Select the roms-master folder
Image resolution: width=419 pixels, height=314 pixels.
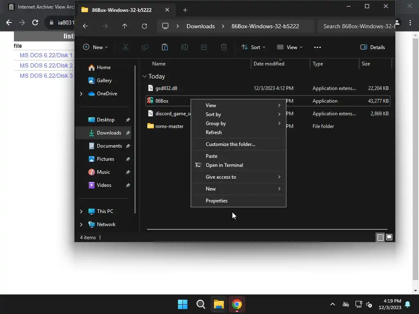click(268, 126)
